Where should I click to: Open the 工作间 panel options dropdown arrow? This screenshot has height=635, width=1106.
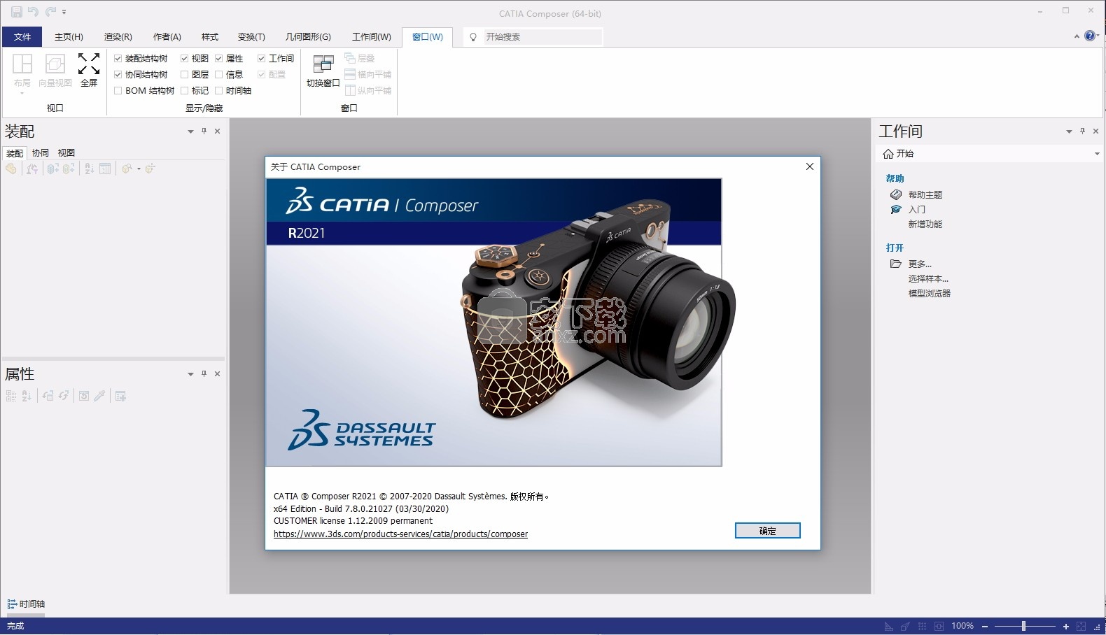[x=1069, y=131]
